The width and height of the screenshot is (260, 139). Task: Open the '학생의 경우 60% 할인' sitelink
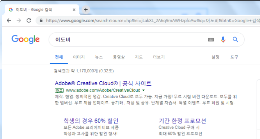point(91,121)
